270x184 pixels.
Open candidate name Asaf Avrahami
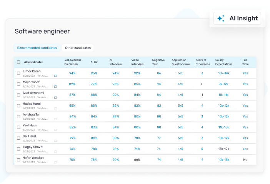click(33, 93)
